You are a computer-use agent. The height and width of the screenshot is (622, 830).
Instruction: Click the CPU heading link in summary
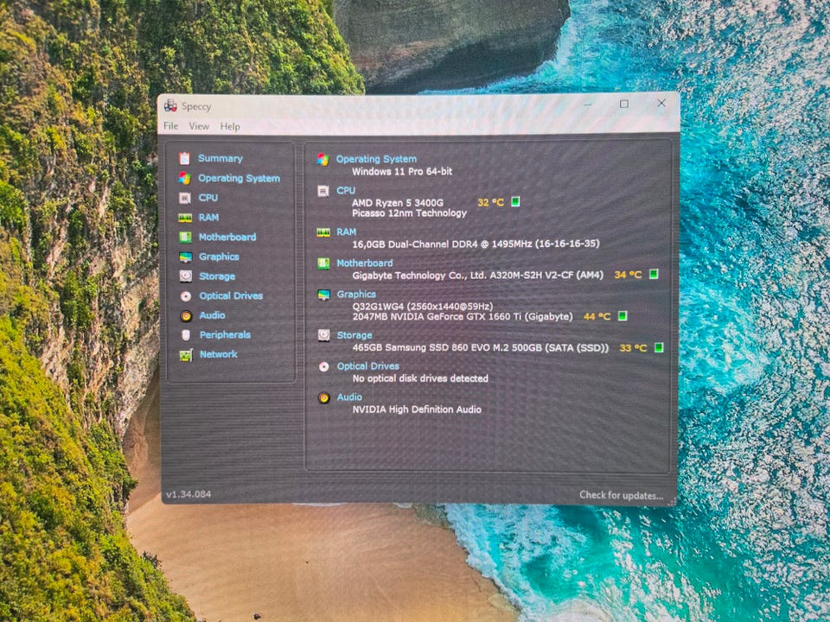coord(346,190)
